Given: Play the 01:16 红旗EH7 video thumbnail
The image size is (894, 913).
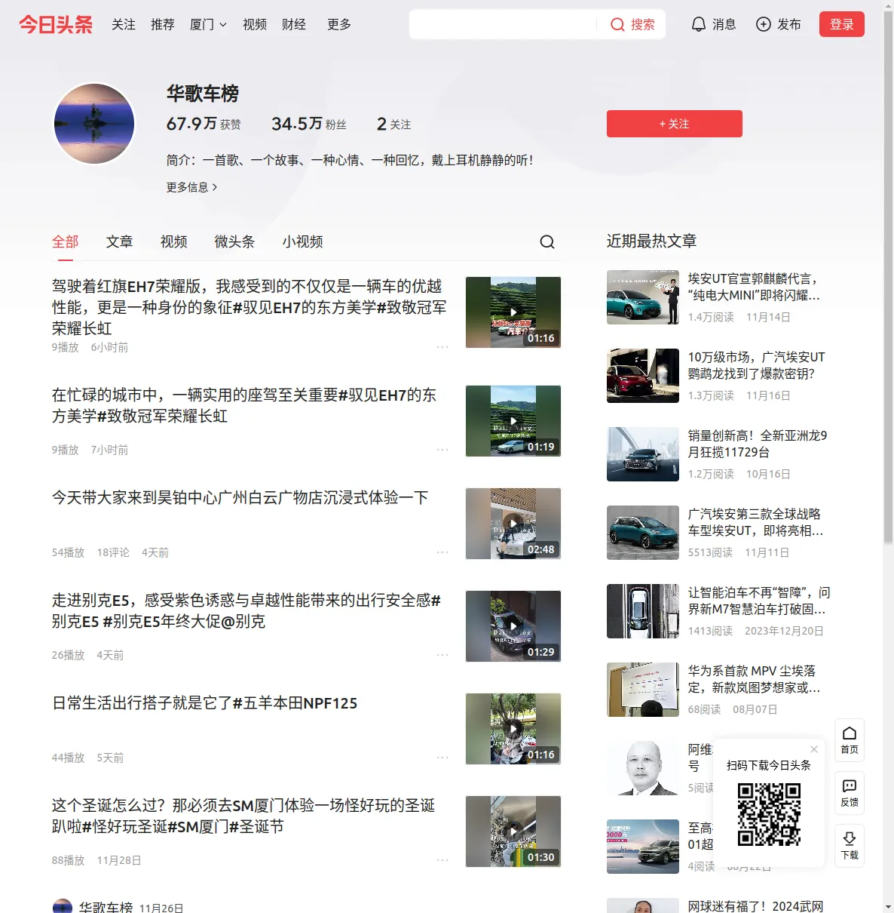Looking at the screenshot, I should click(513, 312).
